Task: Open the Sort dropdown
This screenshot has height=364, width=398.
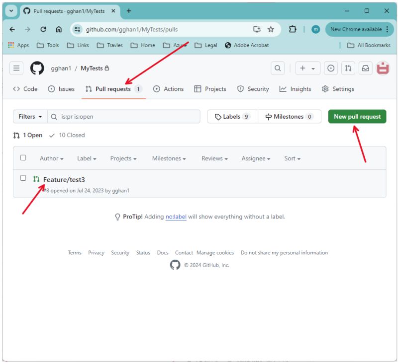Action: tap(292, 158)
